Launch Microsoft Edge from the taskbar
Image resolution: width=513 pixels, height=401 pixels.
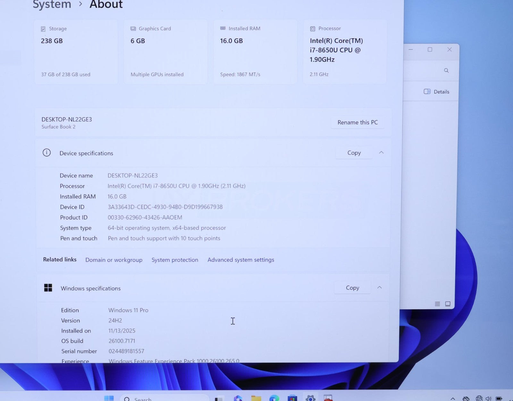(274, 398)
